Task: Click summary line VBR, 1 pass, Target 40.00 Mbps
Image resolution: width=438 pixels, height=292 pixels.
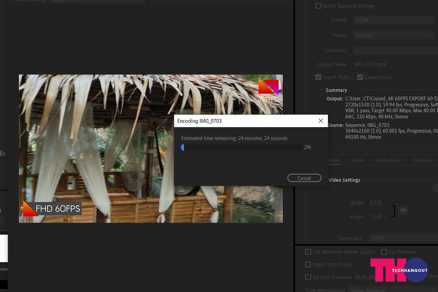Action: click(x=391, y=111)
